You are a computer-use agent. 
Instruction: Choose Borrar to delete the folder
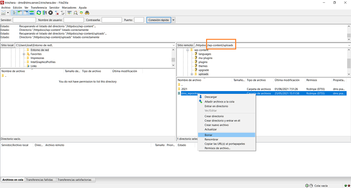[227, 135]
